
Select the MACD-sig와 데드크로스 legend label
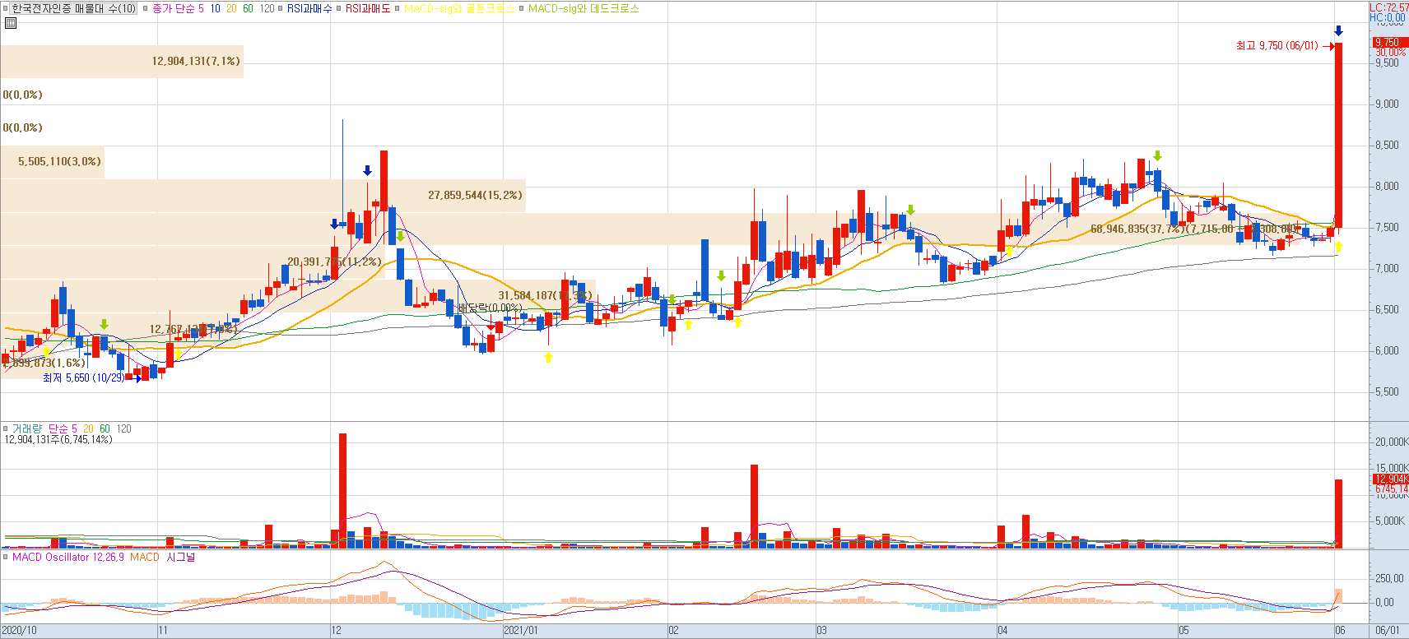(584, 9)
